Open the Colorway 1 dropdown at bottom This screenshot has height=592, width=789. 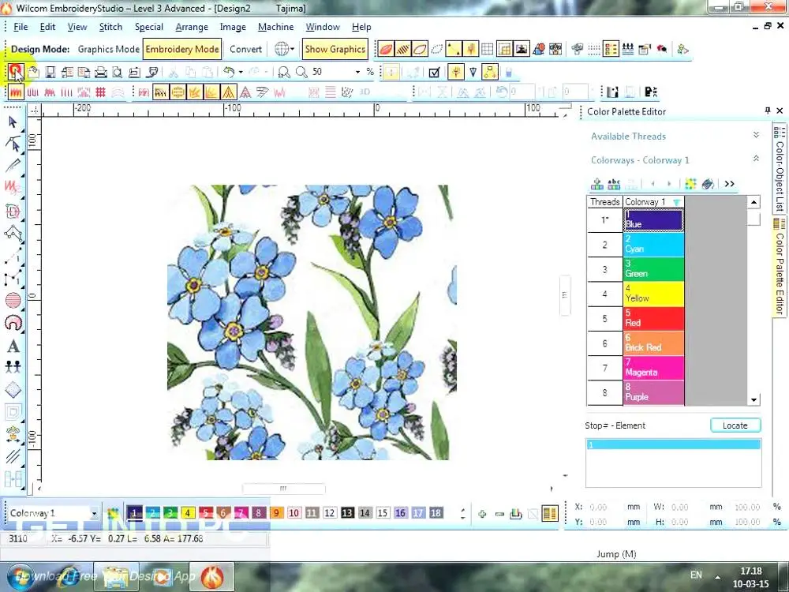(x=94, y=513)
